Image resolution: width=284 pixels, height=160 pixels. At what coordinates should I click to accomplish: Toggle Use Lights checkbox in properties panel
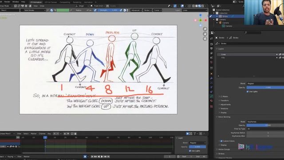248,92
